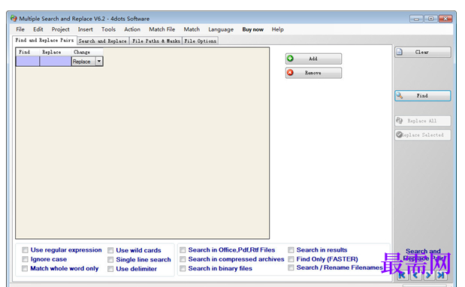Click the magnifier icon on the Find button
The width and height of the screenshot is (465, 287).
click(400, 95)
